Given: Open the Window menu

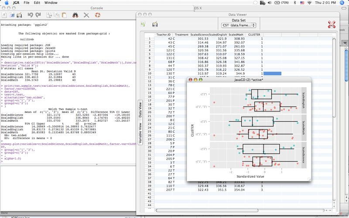Looking at the screenshot, I should coord(51,3).
